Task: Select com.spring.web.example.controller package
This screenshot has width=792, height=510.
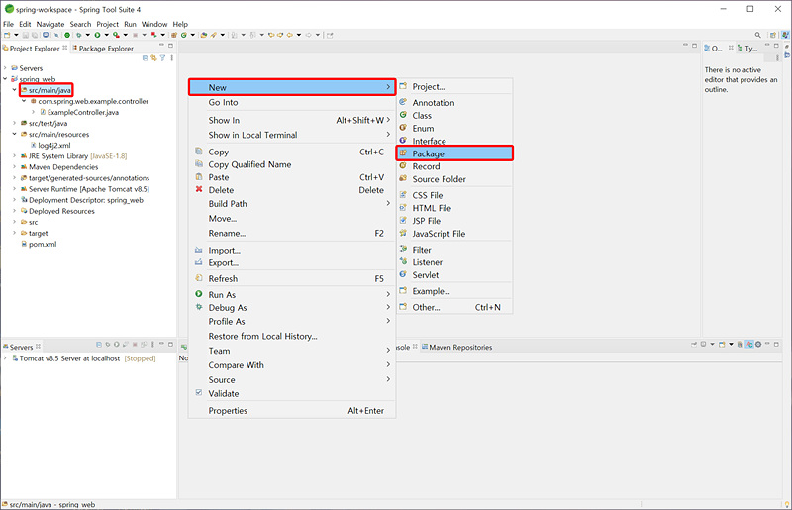Action: pos(90,101)
